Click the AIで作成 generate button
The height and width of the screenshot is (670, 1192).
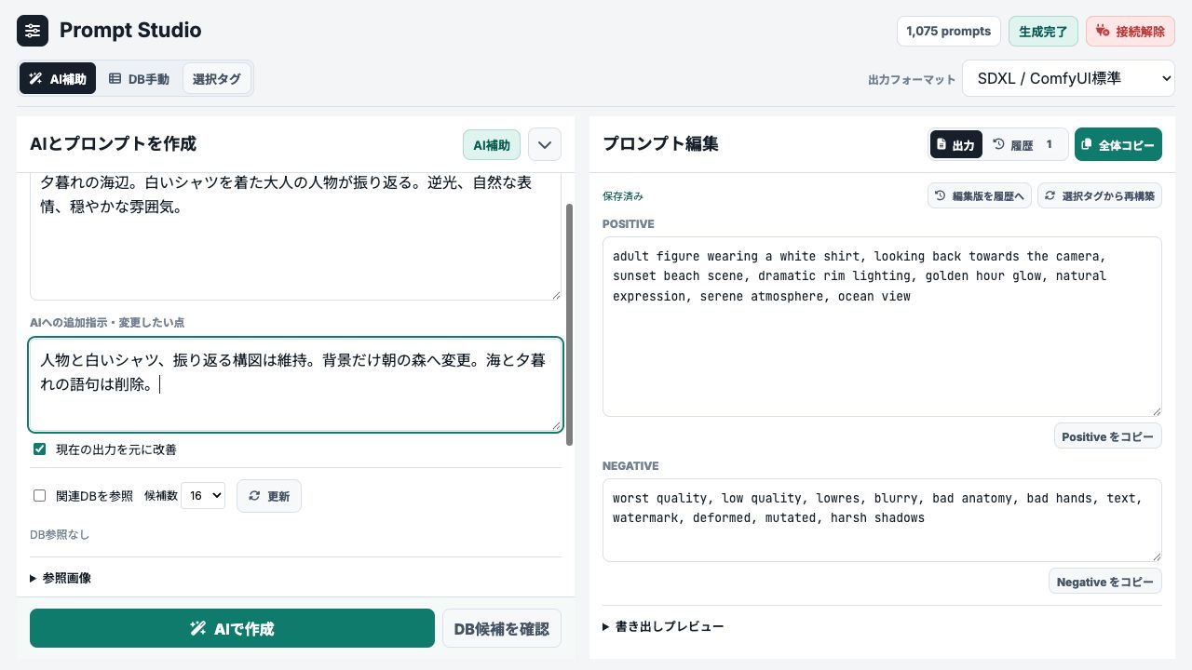pyautogui.click(x=232, y=628)
